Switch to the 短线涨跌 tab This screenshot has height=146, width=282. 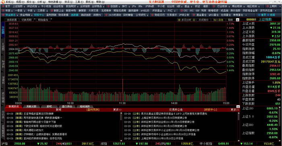point(85,107)
